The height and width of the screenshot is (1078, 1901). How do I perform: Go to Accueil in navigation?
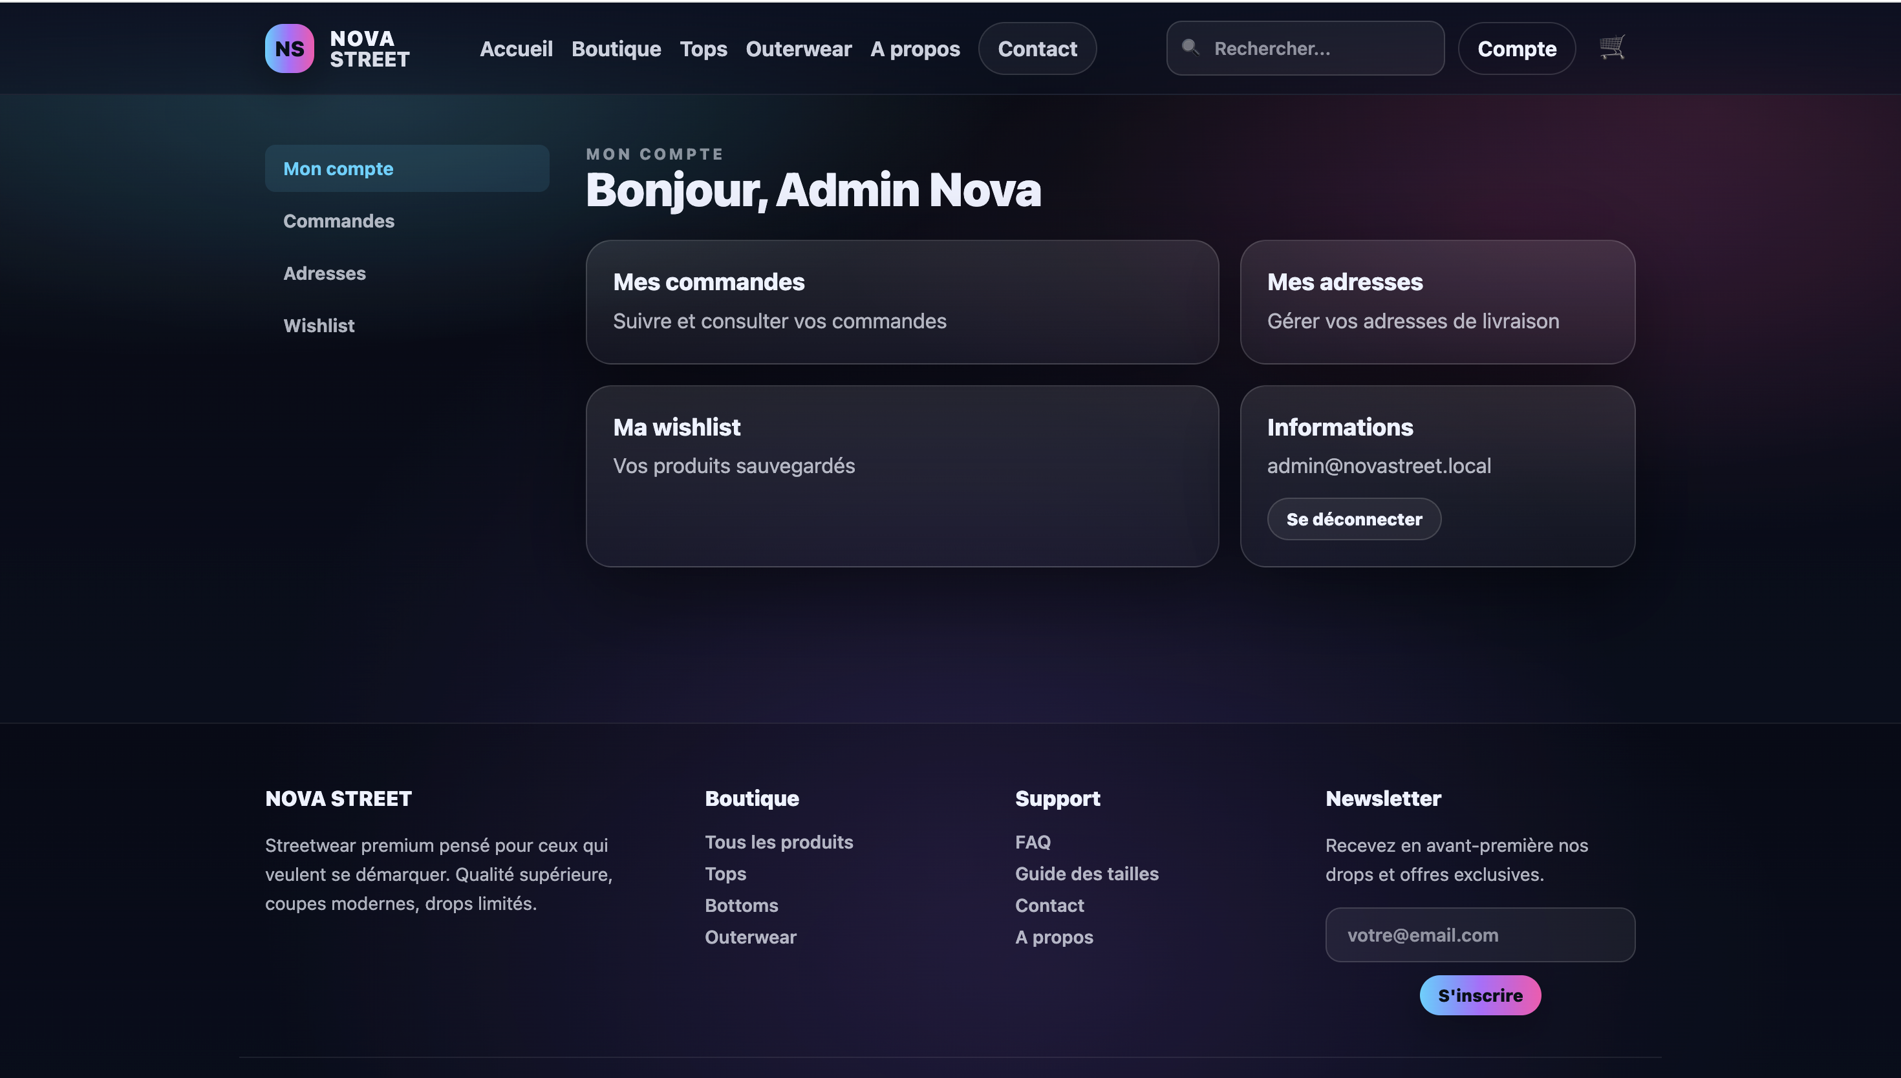click(515, 49)
